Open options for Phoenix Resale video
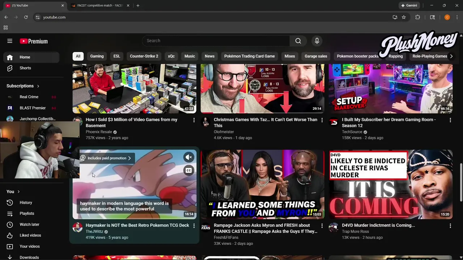Screen dimensions: 463x260 [194, 120]
